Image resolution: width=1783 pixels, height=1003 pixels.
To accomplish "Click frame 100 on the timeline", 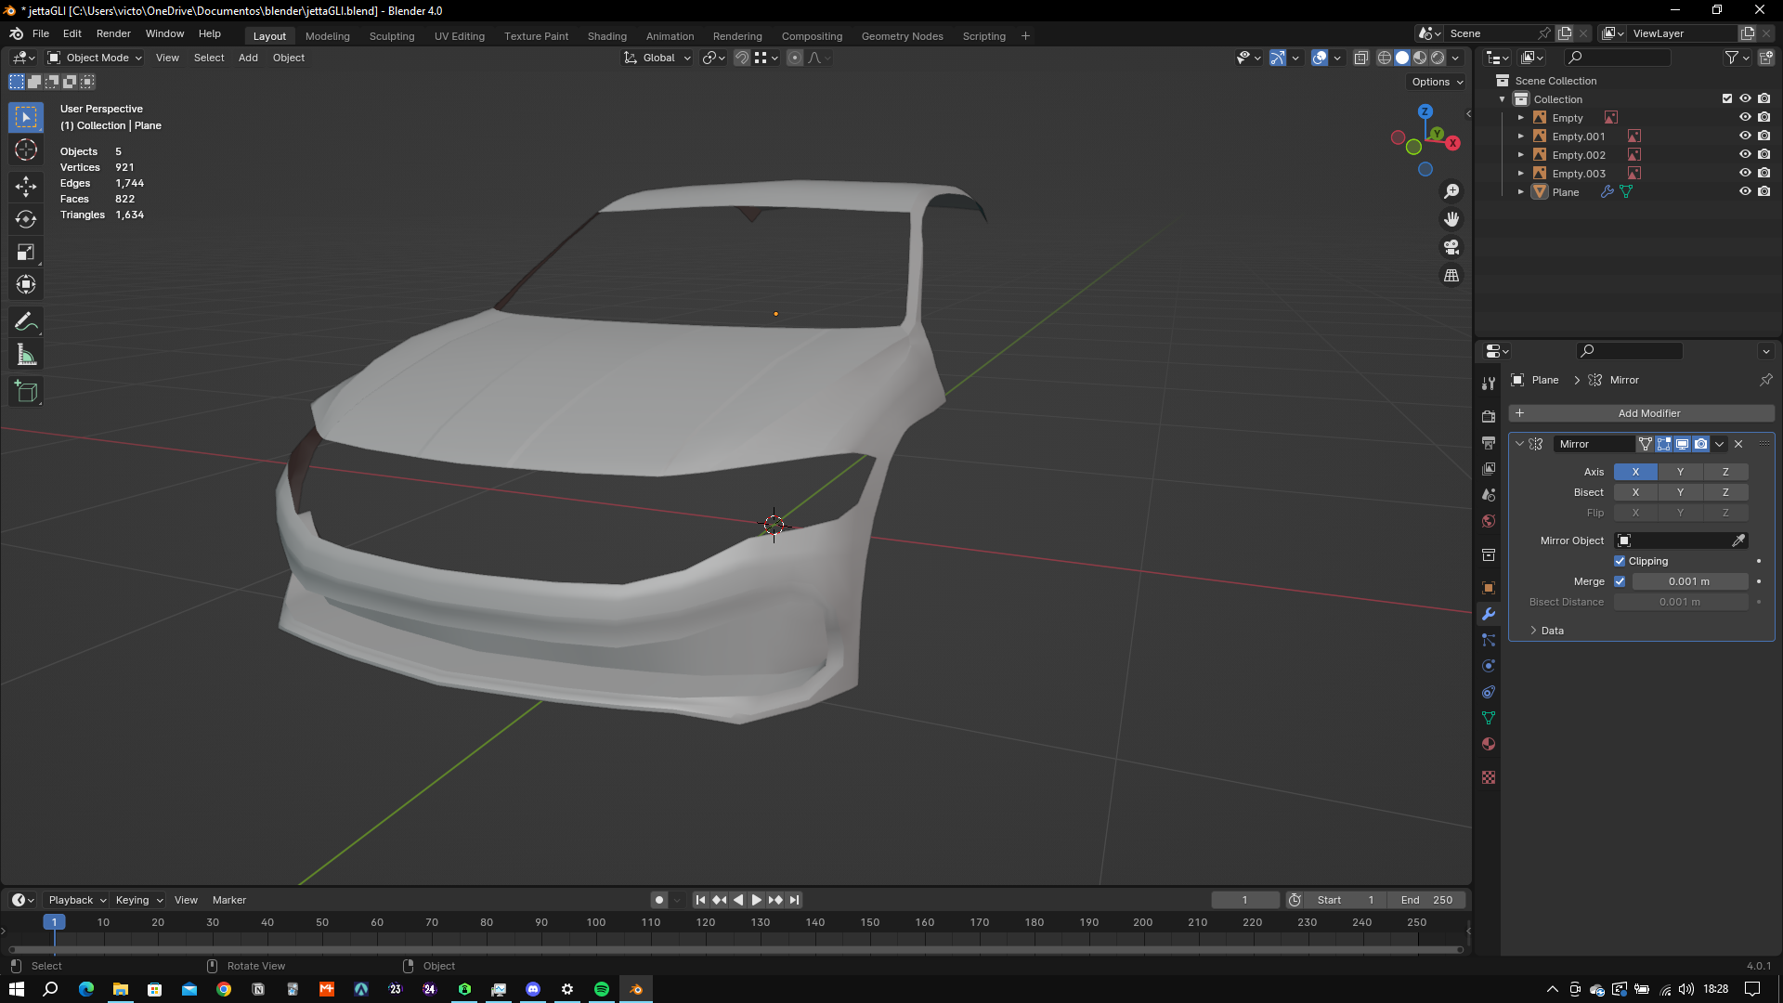I will point(596,923).
